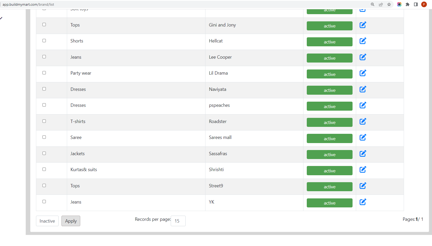Screen dimensions: 432x246
Task: Toggle active status for Gini and Jony
Action: (330, 26)
